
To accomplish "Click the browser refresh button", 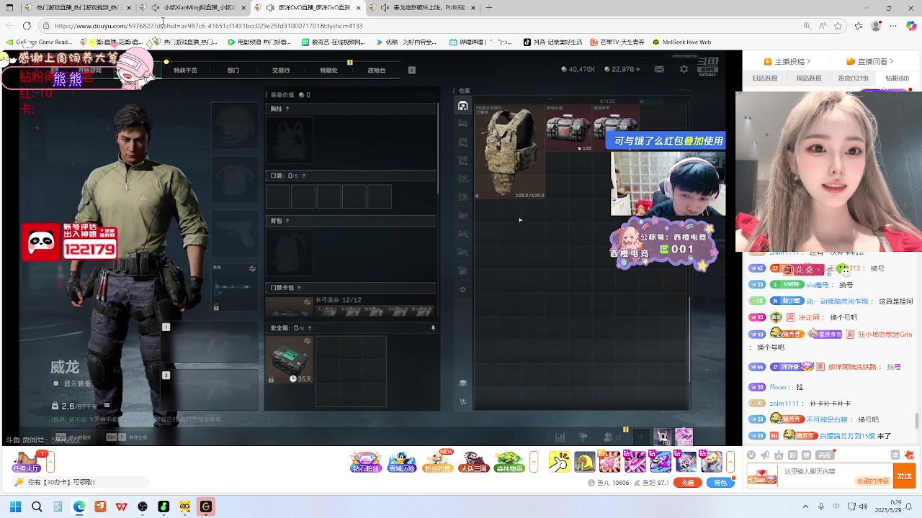I will click(x=27, y=26).
